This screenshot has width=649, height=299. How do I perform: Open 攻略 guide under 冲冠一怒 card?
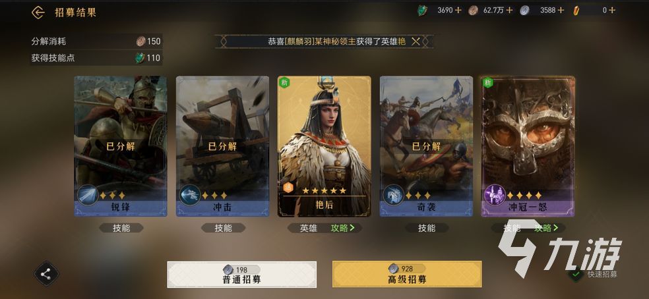[x=546, y=228]
